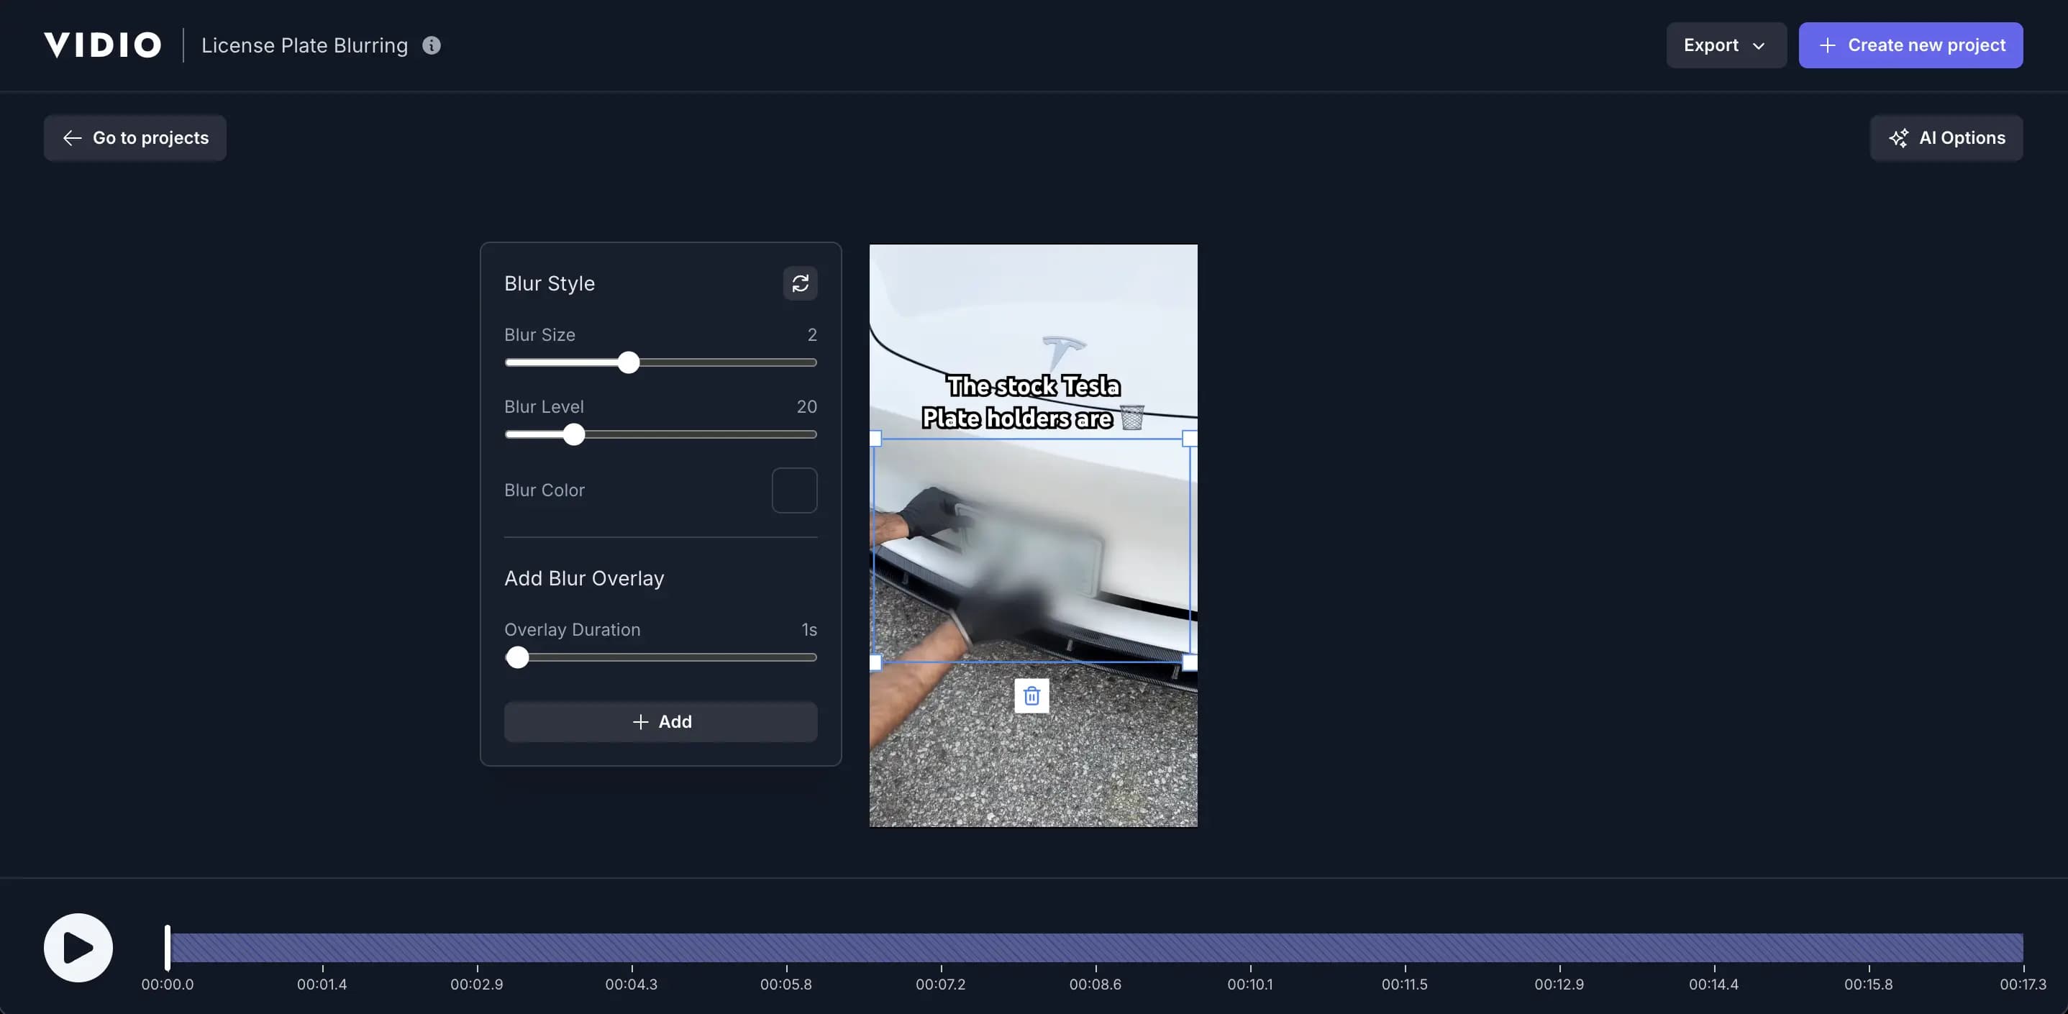This screenshot has height=1014, width=2068.
Task: Click the timeline at the 00:08.6 mark
Action: tap(1095, 948)
